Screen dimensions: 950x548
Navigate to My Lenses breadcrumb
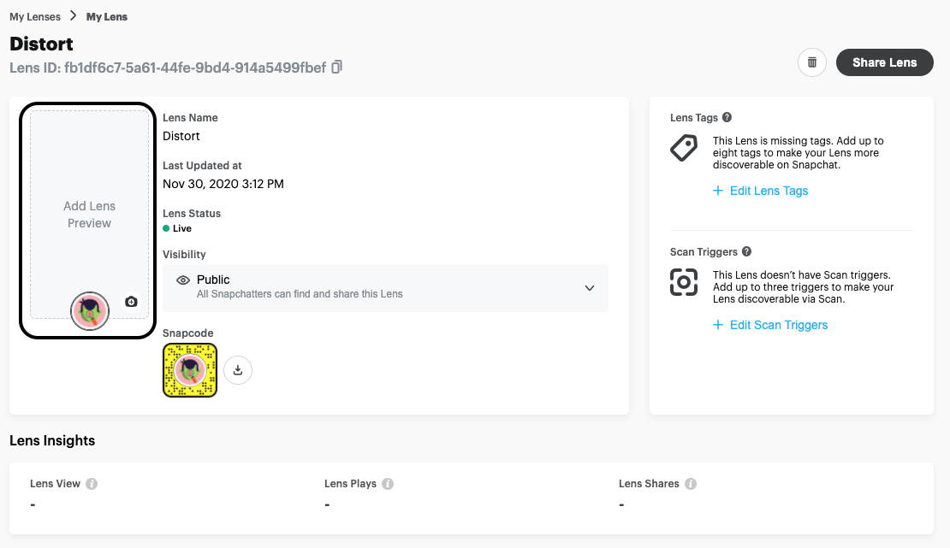click(x=35, y=17)
